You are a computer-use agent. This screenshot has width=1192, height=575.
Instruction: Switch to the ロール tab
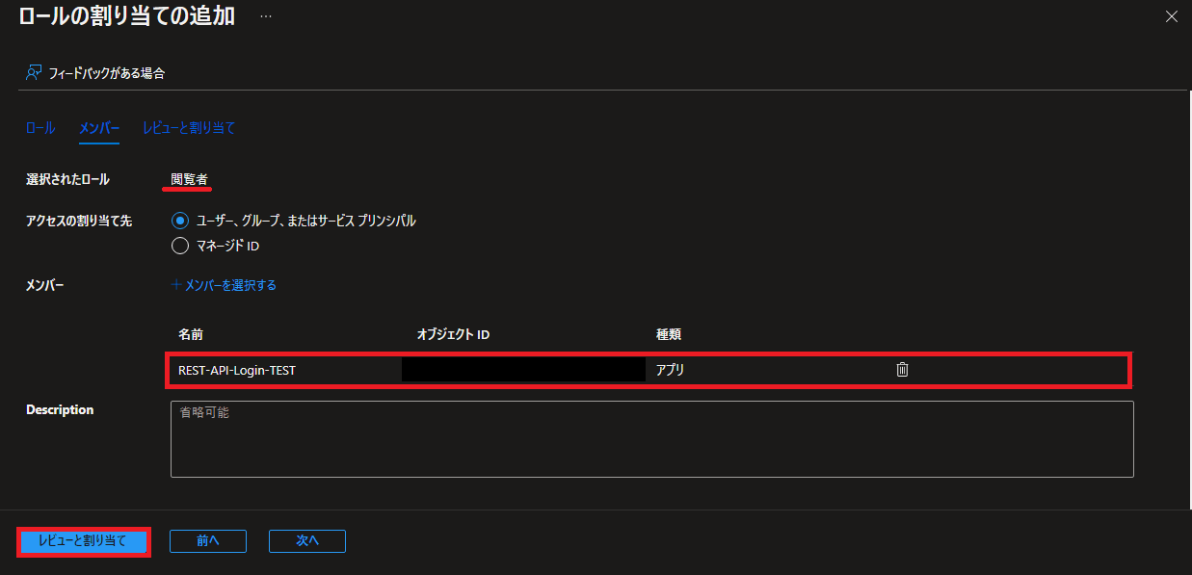[40, 127]
